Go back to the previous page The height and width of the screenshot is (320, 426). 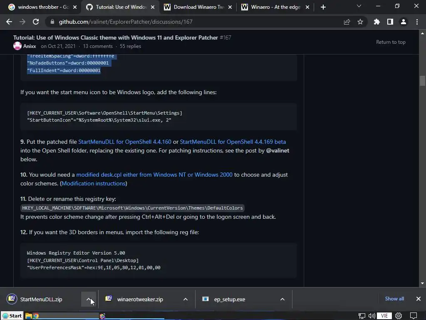click(x=9, y=22)
